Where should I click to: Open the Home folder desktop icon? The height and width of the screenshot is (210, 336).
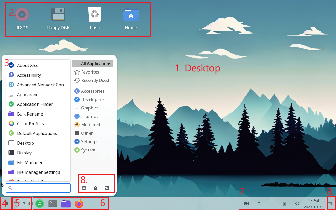tap(131, 15)
